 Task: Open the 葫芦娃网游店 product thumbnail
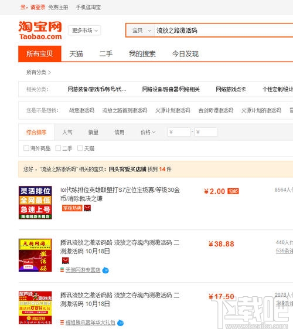[35, 307]
